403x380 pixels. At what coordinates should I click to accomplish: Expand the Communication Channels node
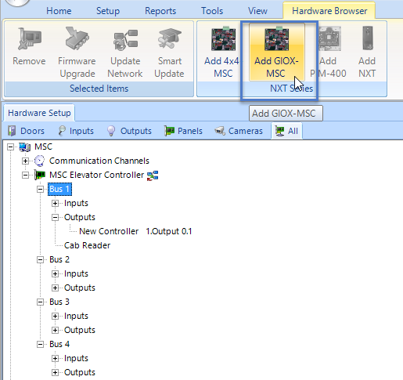(25, 161)
